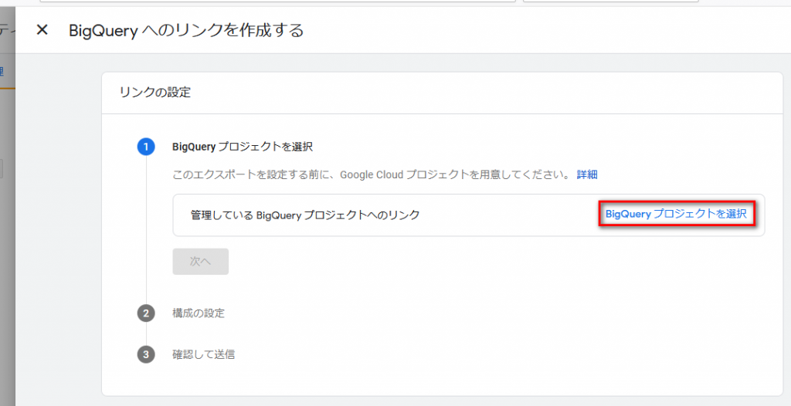The height and width of the screenshot is (406, 791).
Task: Open the 詳細 help link
Action: [587, 174]
